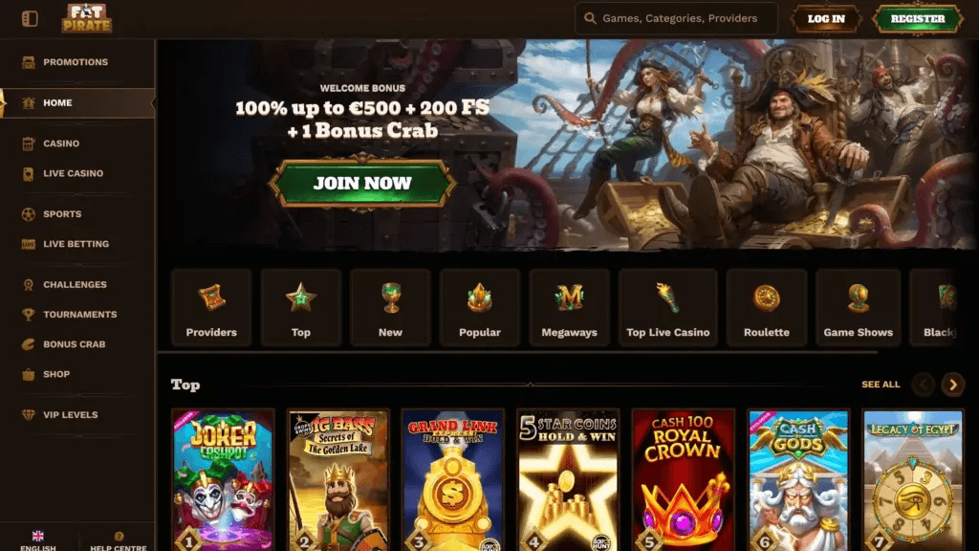Click the Fat Pirate logo

[x=87, y=18]
